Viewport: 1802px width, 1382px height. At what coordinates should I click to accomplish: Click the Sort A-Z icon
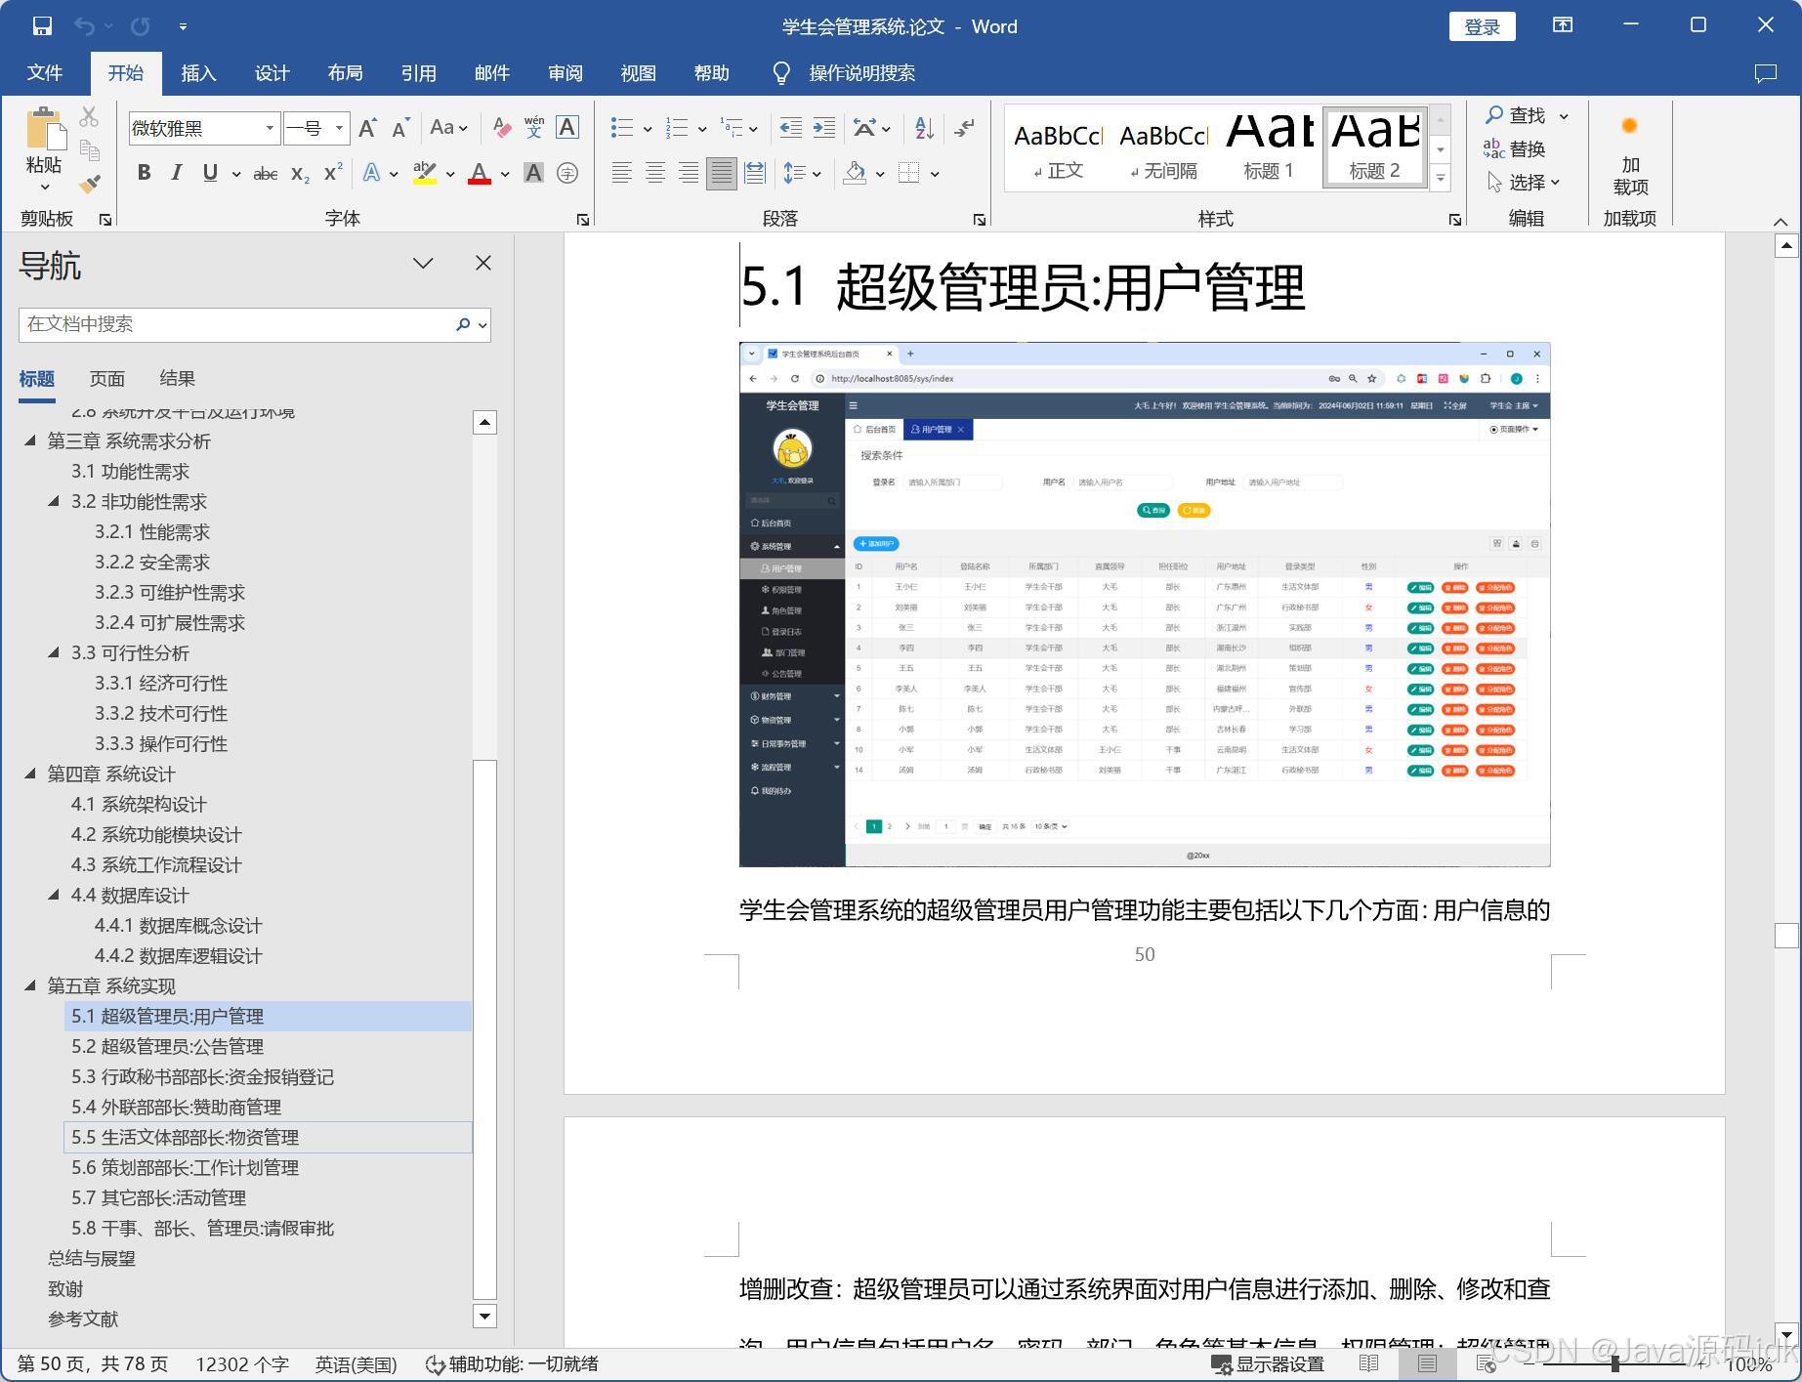[x=924, y=128]
